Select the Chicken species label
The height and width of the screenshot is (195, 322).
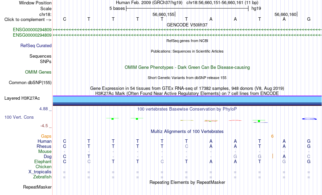click(x=43, y=167)
